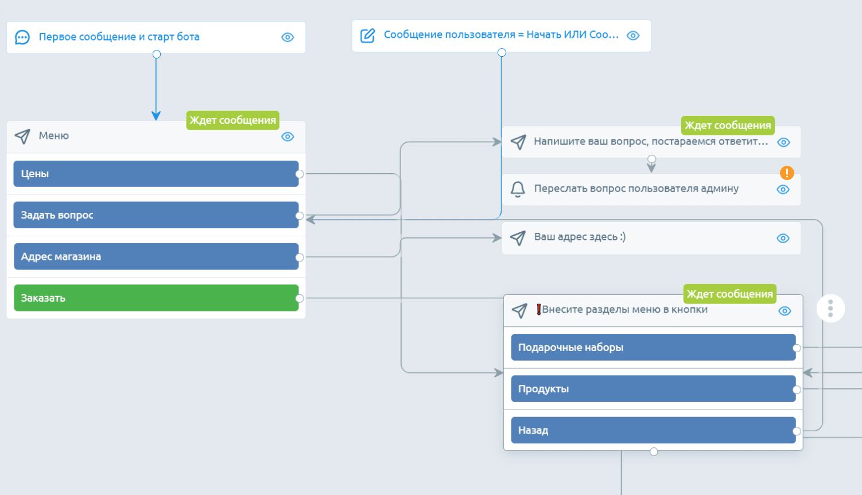Toggle the eye icon on Сообщение пользователя block

633,36
